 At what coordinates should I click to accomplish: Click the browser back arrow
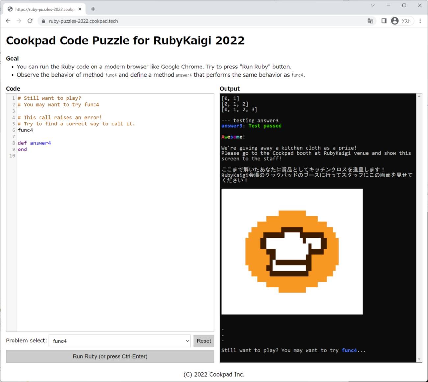(x=8, y=21)
